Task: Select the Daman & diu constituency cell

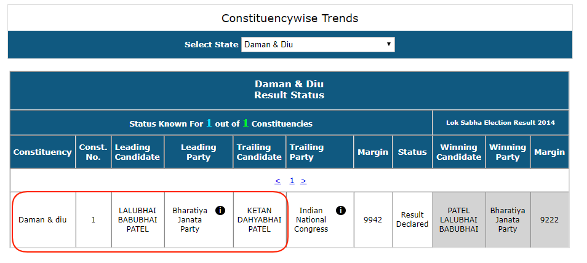Action: click(42, 219)
